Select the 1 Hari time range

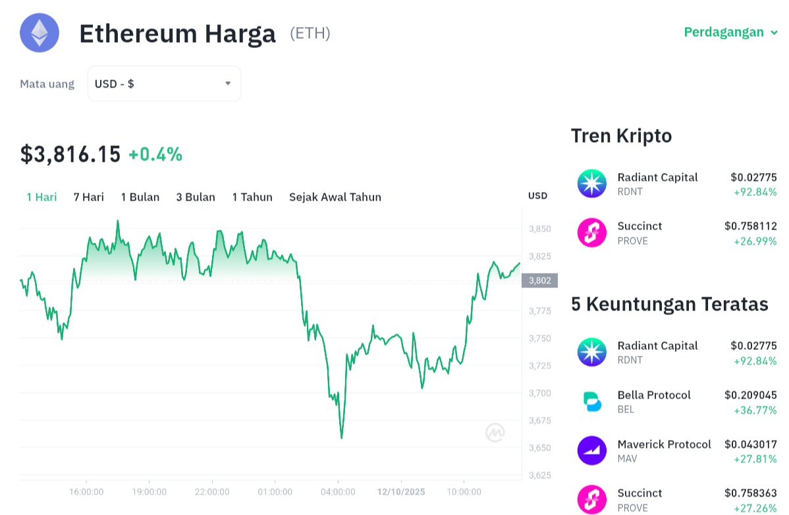[x=41, y=197]
